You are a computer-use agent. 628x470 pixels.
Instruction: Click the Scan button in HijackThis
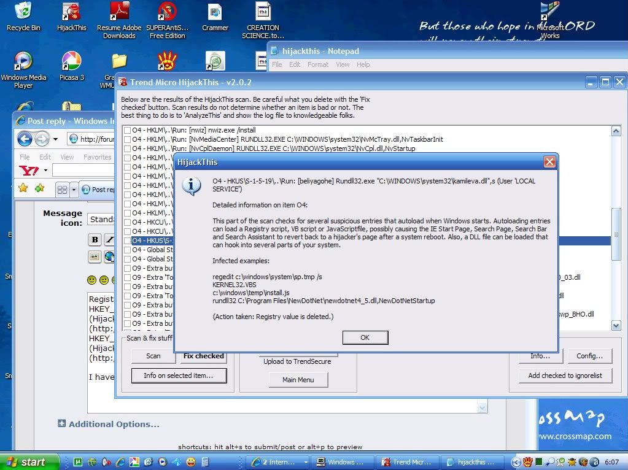[x=153, y=356]
